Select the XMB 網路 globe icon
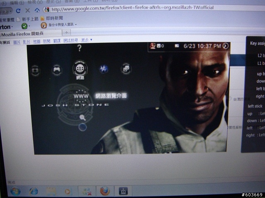The width and height of the screenshot is (265, 198). coord(80,68)
